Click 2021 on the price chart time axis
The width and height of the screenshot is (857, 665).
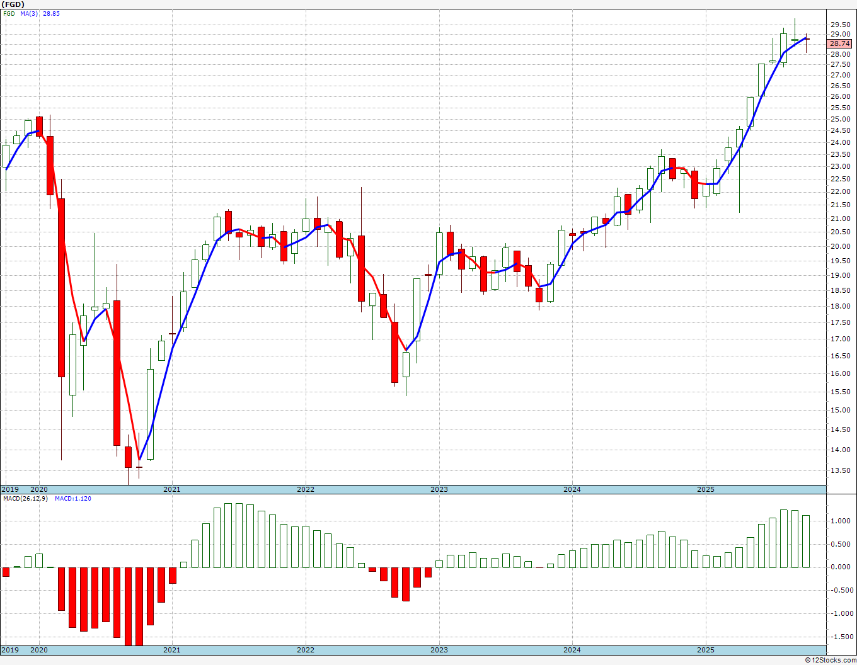pyautogui.click(x=172, y=489)
